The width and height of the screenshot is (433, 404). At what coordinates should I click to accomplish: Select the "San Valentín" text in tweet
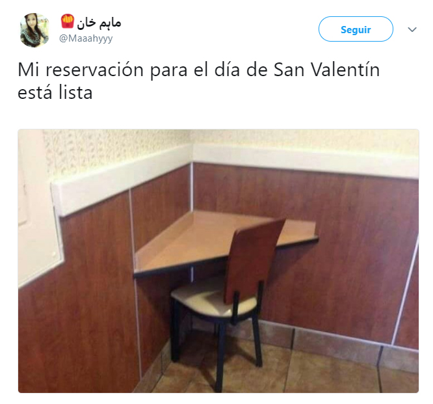coord(326,70)
